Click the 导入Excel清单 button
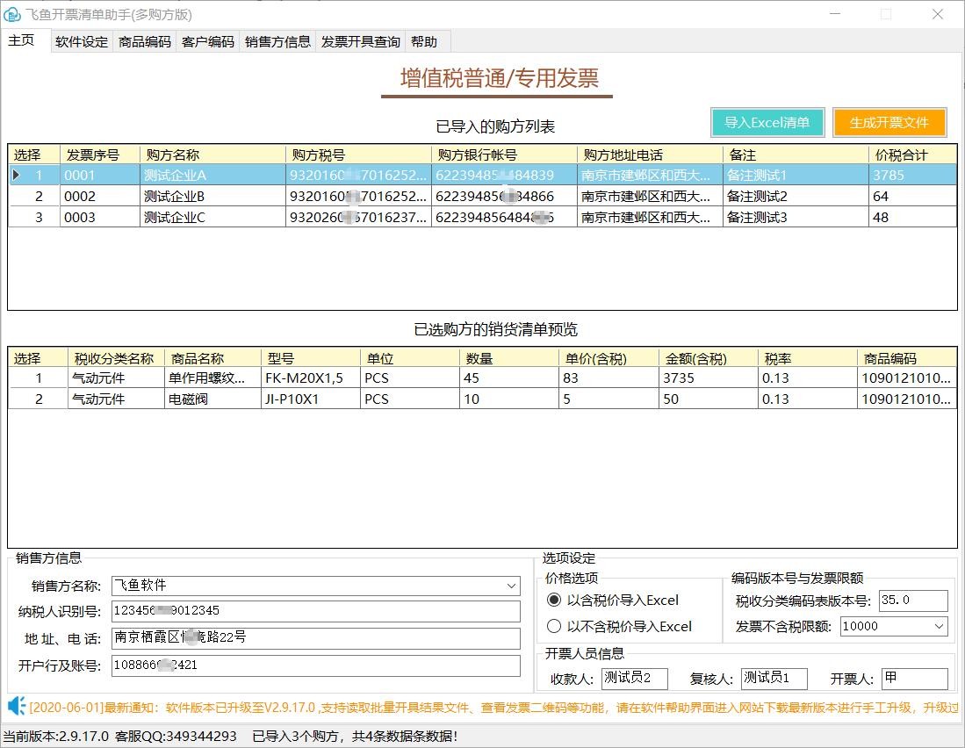965x748 pixels. (x=767, y=123)
